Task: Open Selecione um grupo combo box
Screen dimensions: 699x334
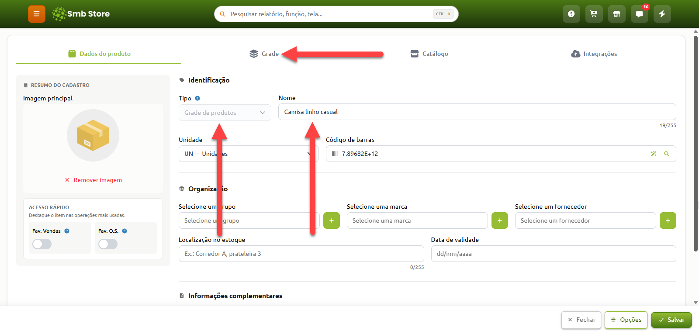Action: pyautogui.click(x=249, y=220)
